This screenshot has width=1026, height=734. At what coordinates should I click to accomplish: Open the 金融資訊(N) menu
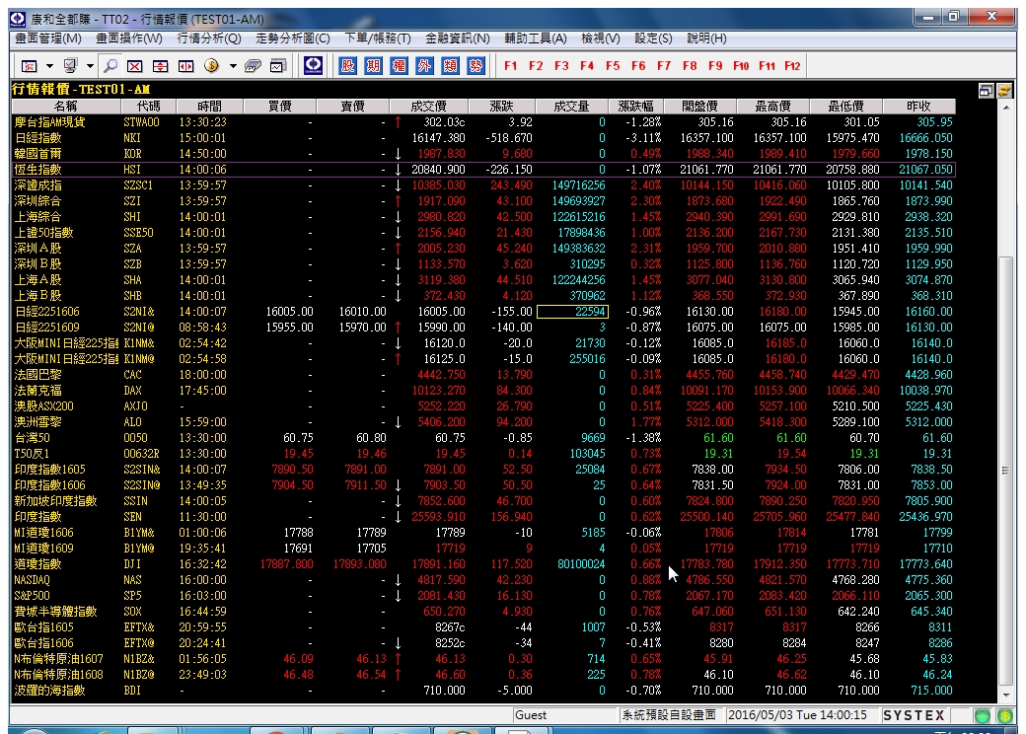pos(458,38)
